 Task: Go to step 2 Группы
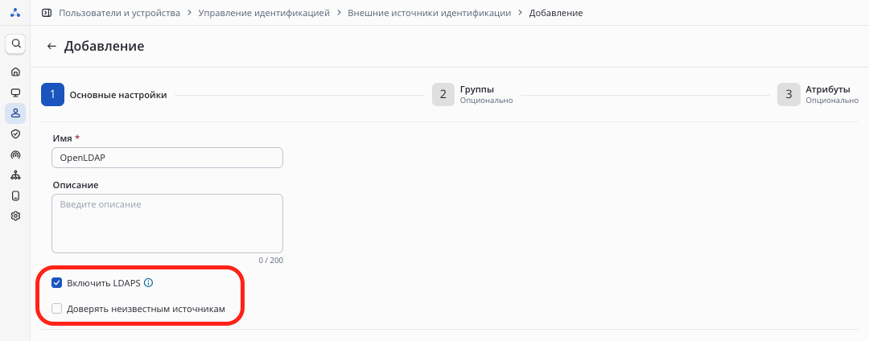443,95
